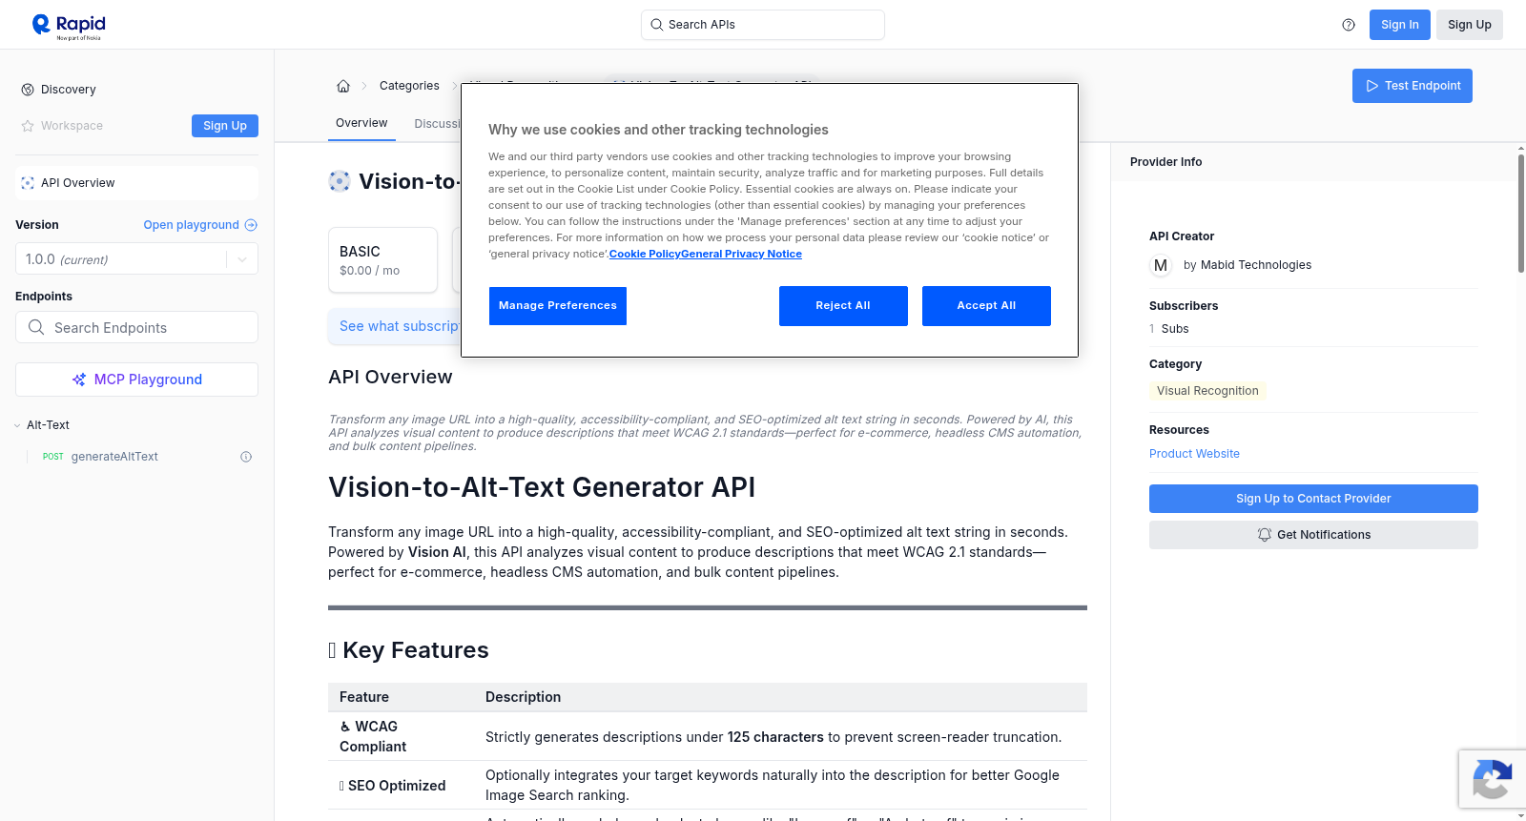Switch to the Overview tab

(x=361, y=123)
